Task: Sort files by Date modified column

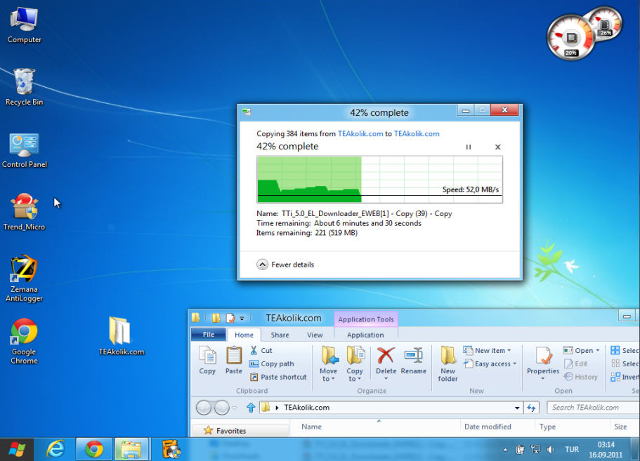Action: [x=488, y=427]
